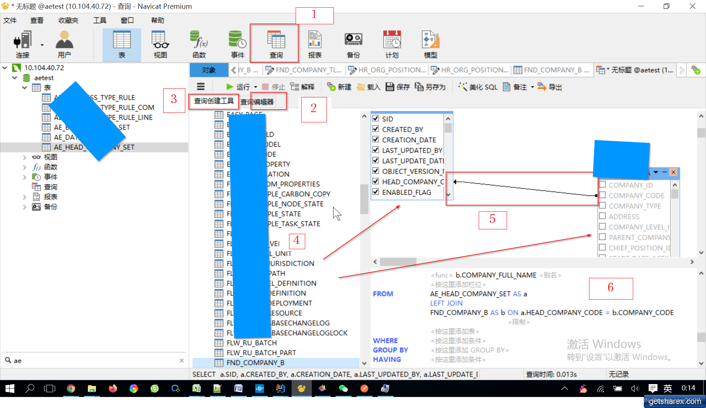Open the 工具 menu

tap(99, 20)
